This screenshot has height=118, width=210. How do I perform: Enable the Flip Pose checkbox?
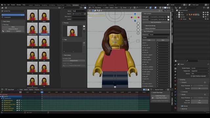pyautogui.click(x=3, y=25)
